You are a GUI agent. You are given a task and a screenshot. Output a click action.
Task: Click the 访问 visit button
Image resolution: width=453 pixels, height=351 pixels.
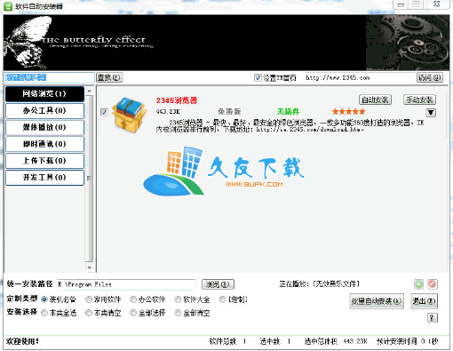click(x=430, y=77)
